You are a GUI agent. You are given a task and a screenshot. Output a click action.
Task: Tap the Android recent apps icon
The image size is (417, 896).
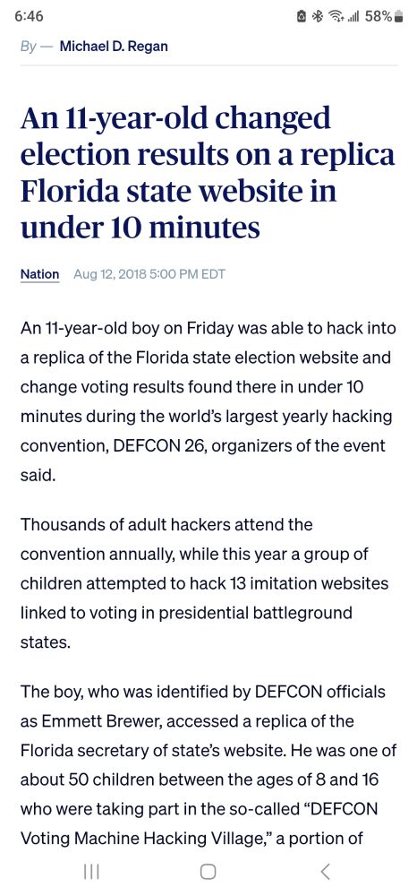(91, 871)
